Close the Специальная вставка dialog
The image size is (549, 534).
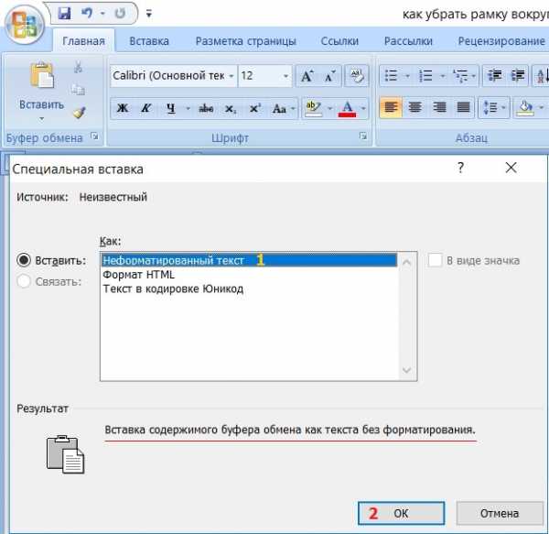(x=511, y=168)
